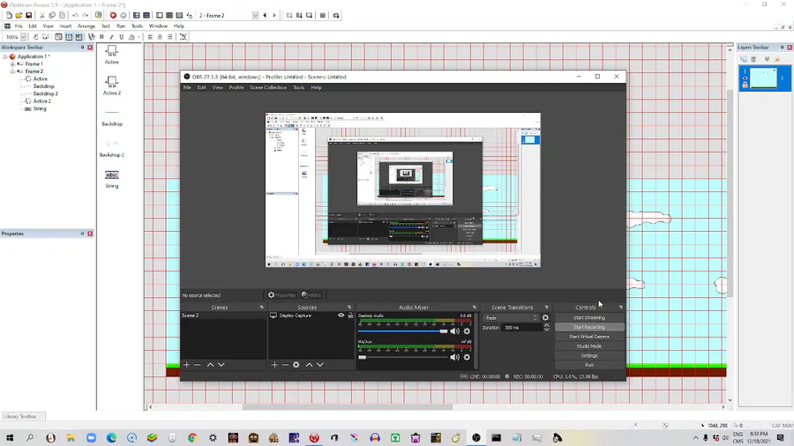Viewport: 794px width, 446px height.
Task: Go to next frame arrow
Action: tap(274, 15)
